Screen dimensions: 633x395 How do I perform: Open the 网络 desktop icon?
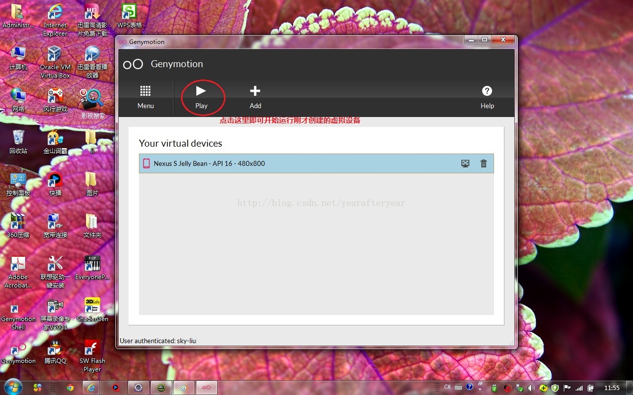(x=18, y=100)
